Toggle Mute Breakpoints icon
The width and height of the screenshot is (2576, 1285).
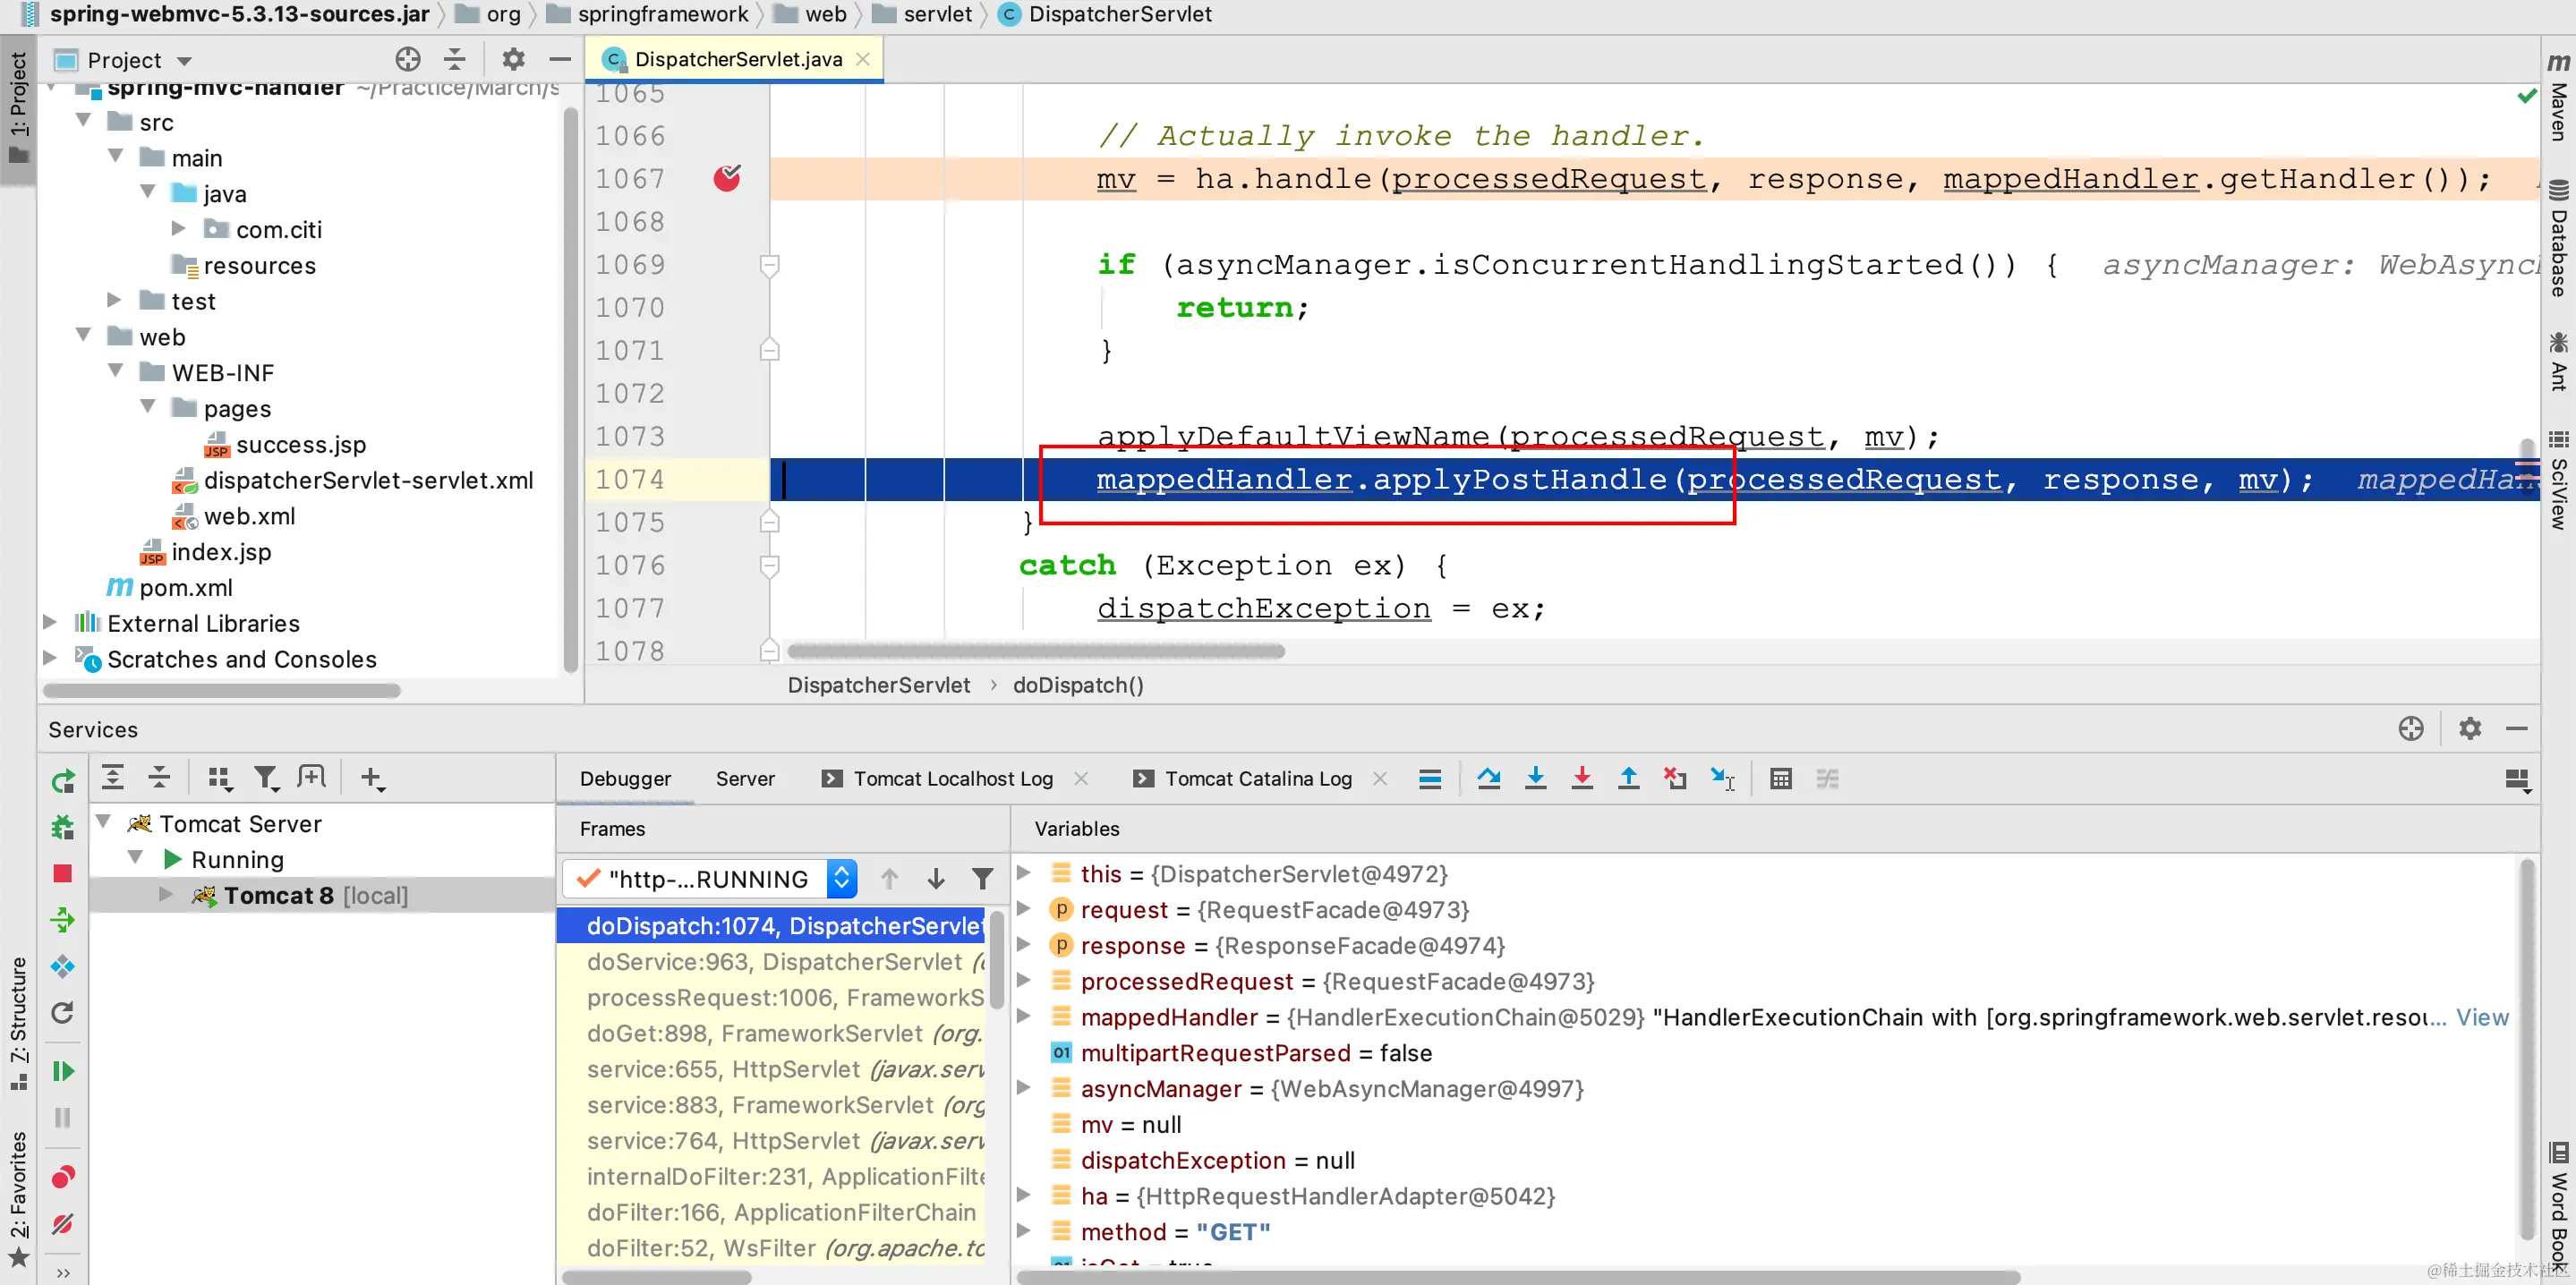coord(63,1223)
